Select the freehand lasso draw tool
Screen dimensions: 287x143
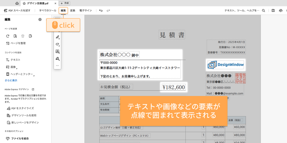57,44
